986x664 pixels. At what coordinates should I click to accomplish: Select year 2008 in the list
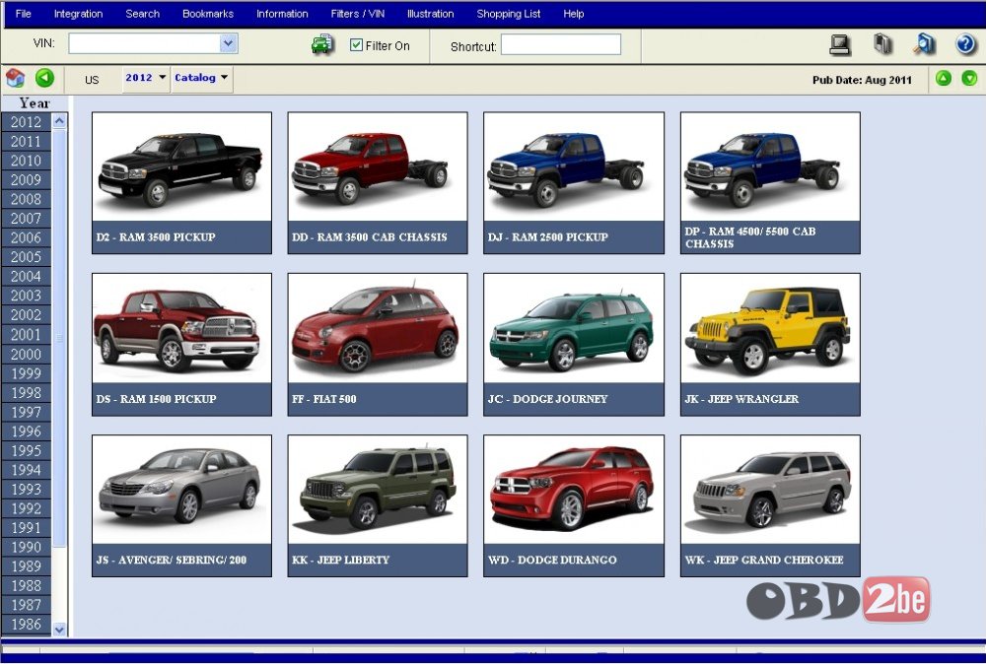click(x=26, y=199)
